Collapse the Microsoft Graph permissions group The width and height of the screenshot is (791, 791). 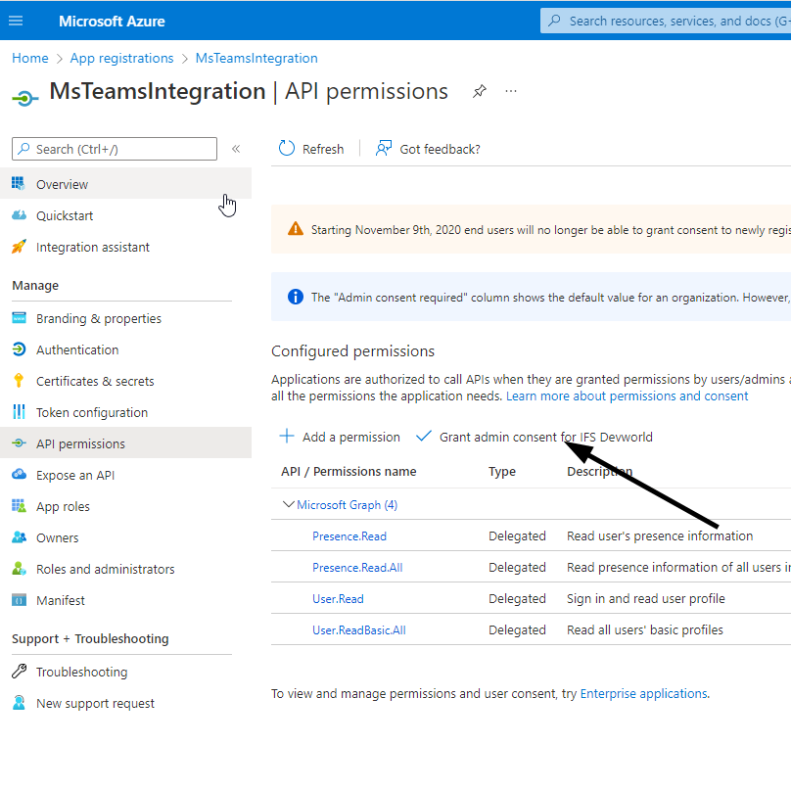(289, 502)
